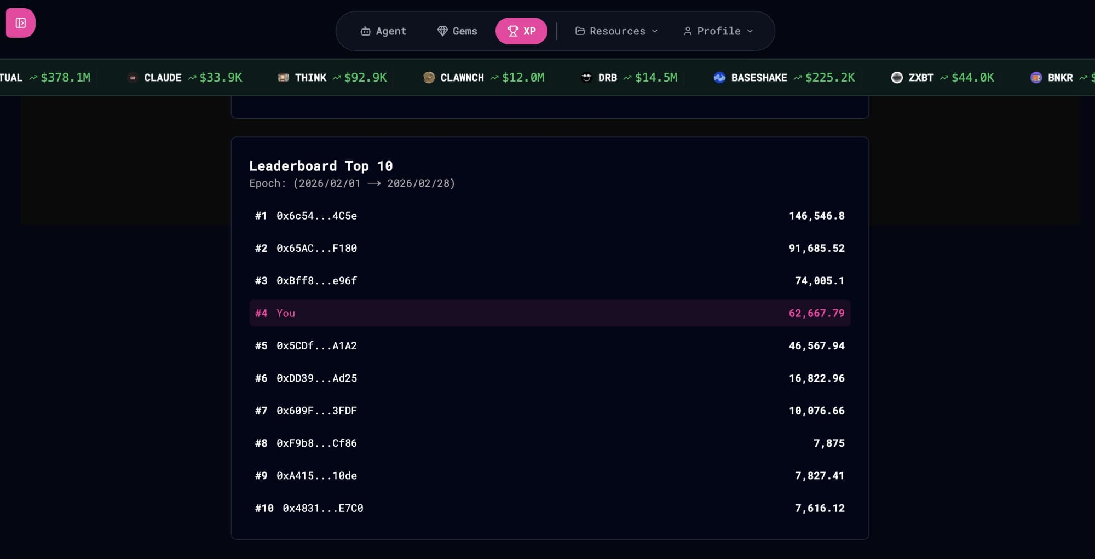This screenshot has width=1095, height=559.
Task: Toggle the pink sidebar panel button
Action: point(21,23)
